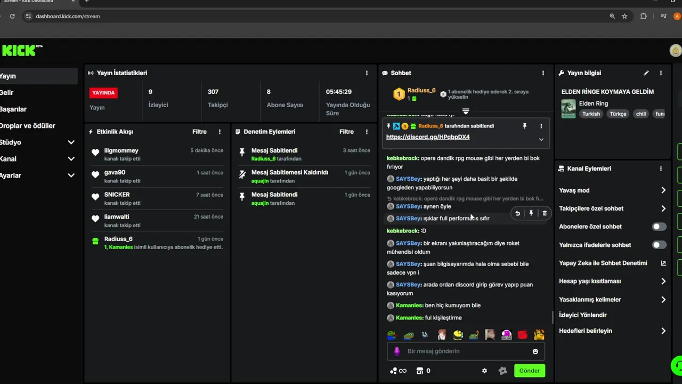
Task: Open the Etkinlik Akışı three-dot menu
Action: (220, 132)
